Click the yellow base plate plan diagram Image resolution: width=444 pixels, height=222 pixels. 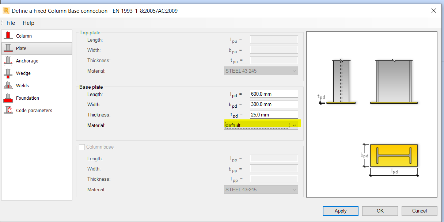pos(394,155)
